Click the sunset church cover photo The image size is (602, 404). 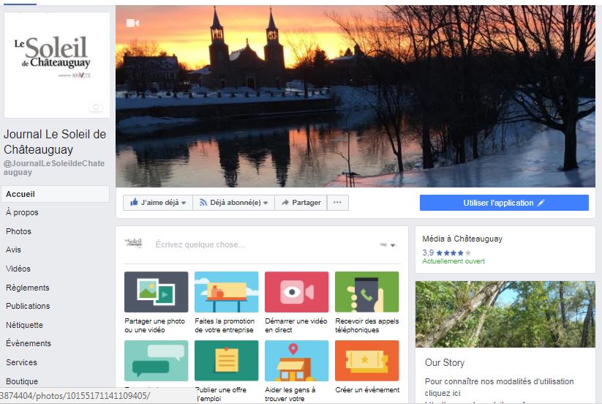pyautogui.click(x=355, y=96)
